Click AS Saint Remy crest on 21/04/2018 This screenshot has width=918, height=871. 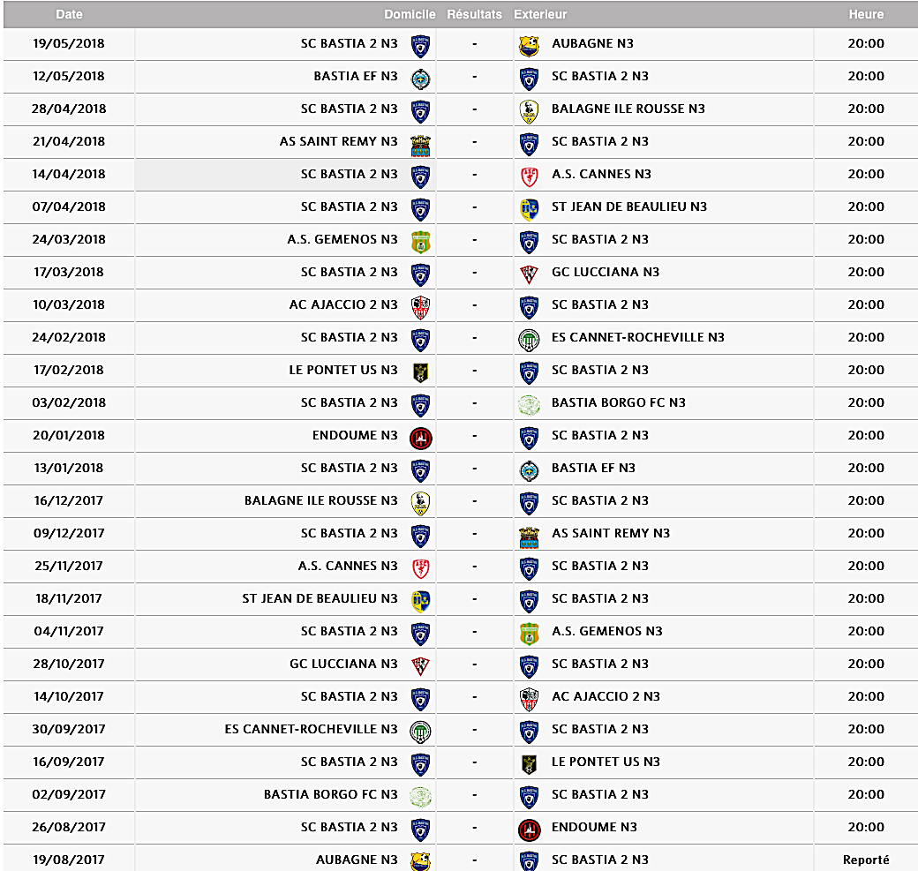pos(421,142)
